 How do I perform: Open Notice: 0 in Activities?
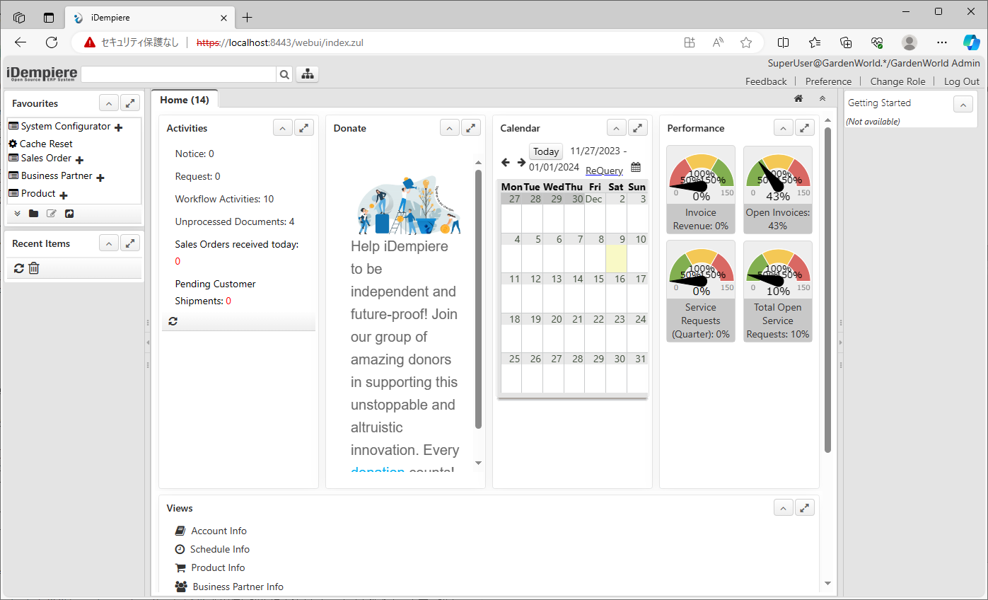pyautogui.click(x=194, y=154)
